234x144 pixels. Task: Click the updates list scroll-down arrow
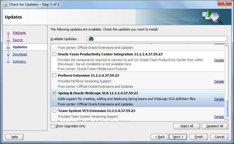tap(226, 119)
